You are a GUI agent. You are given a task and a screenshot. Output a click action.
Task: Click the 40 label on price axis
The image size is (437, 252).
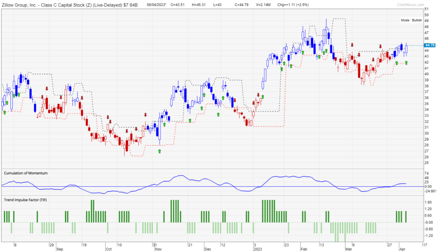tap(427, 74)
